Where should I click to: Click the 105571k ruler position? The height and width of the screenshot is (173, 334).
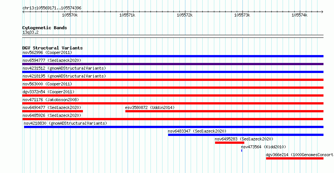(x=127, y=15)
